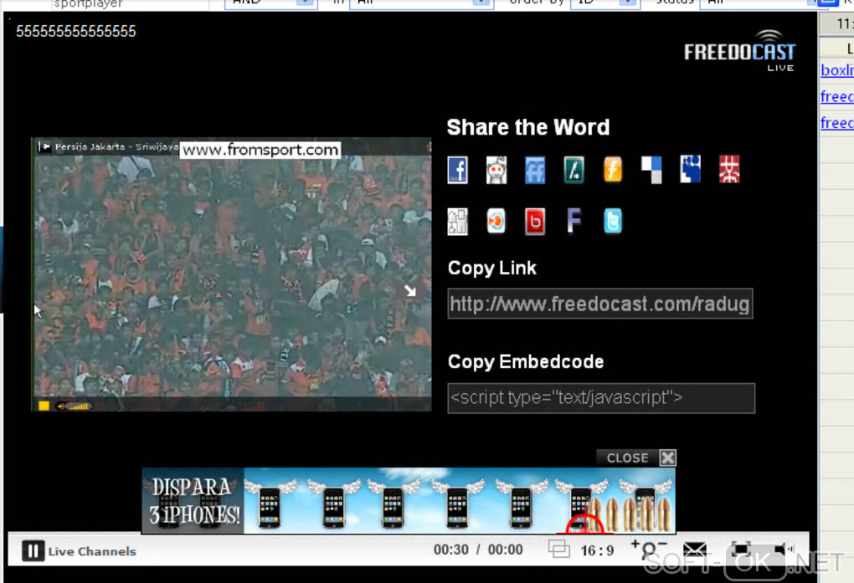
Task: Click the Freedocast Live logo
Action: (x=739, y=51)
